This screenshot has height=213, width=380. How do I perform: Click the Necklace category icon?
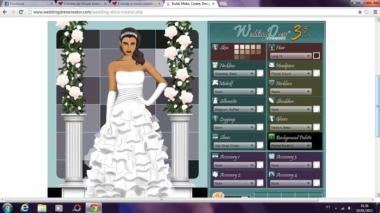tap(271, 83)
